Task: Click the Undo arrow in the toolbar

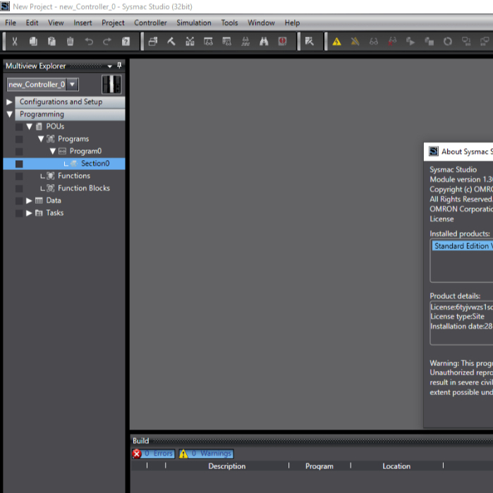Action: click(89, 42)
